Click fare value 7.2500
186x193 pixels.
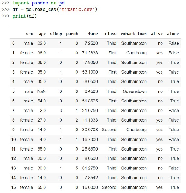pos(91,43)
